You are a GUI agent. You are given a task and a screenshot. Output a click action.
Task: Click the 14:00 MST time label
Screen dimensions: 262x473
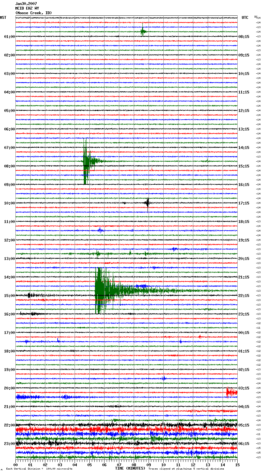coord(10,277)
